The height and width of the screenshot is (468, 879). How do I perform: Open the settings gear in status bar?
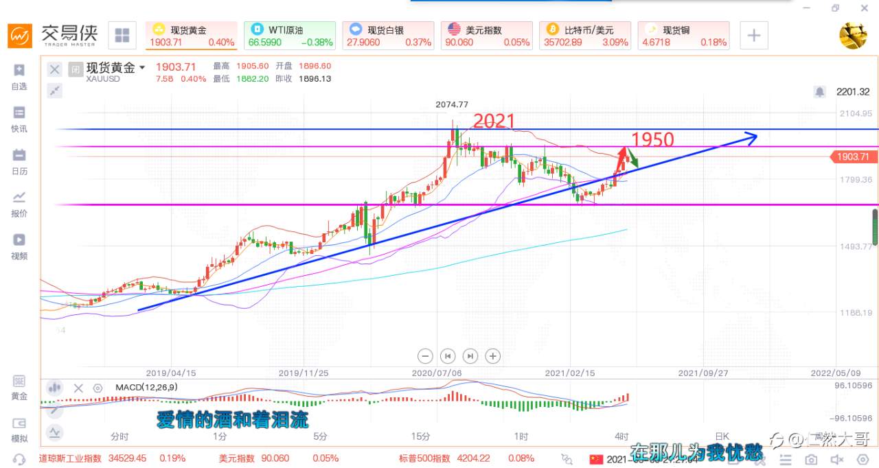click(863, 459)
